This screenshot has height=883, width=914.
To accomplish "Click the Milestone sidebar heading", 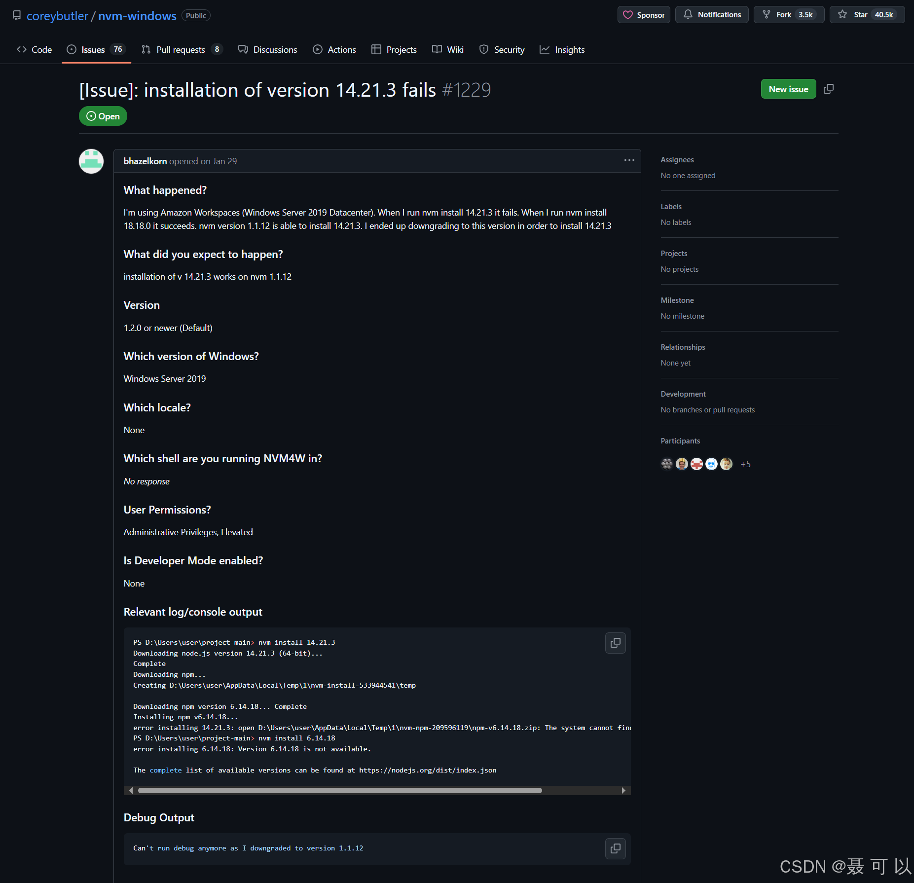I will (677, 300).
